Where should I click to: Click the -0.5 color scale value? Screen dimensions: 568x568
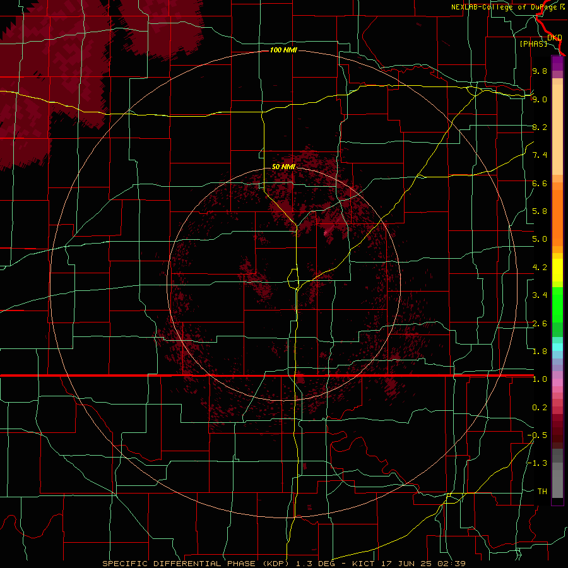[537, 435]
